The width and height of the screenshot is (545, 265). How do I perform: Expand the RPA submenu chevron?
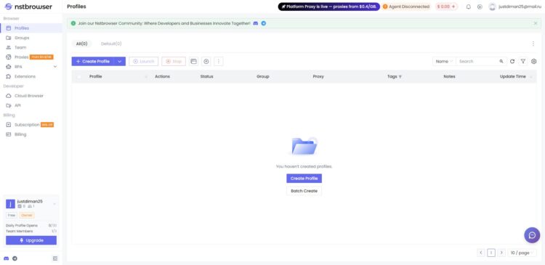pyautogui.click(x=55, y=67)
